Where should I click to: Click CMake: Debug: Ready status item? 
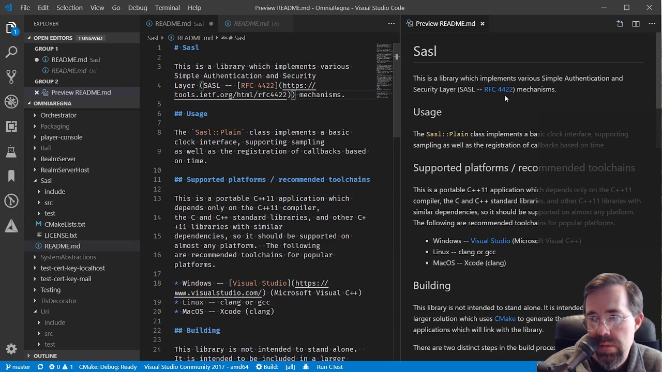coord(108,367)
